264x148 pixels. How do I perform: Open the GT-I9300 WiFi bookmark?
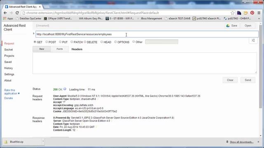click(120, 18)
